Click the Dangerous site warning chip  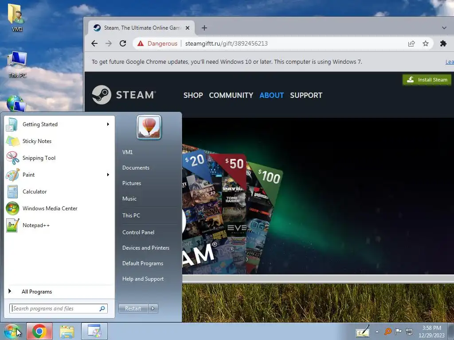tap(157, 43)
